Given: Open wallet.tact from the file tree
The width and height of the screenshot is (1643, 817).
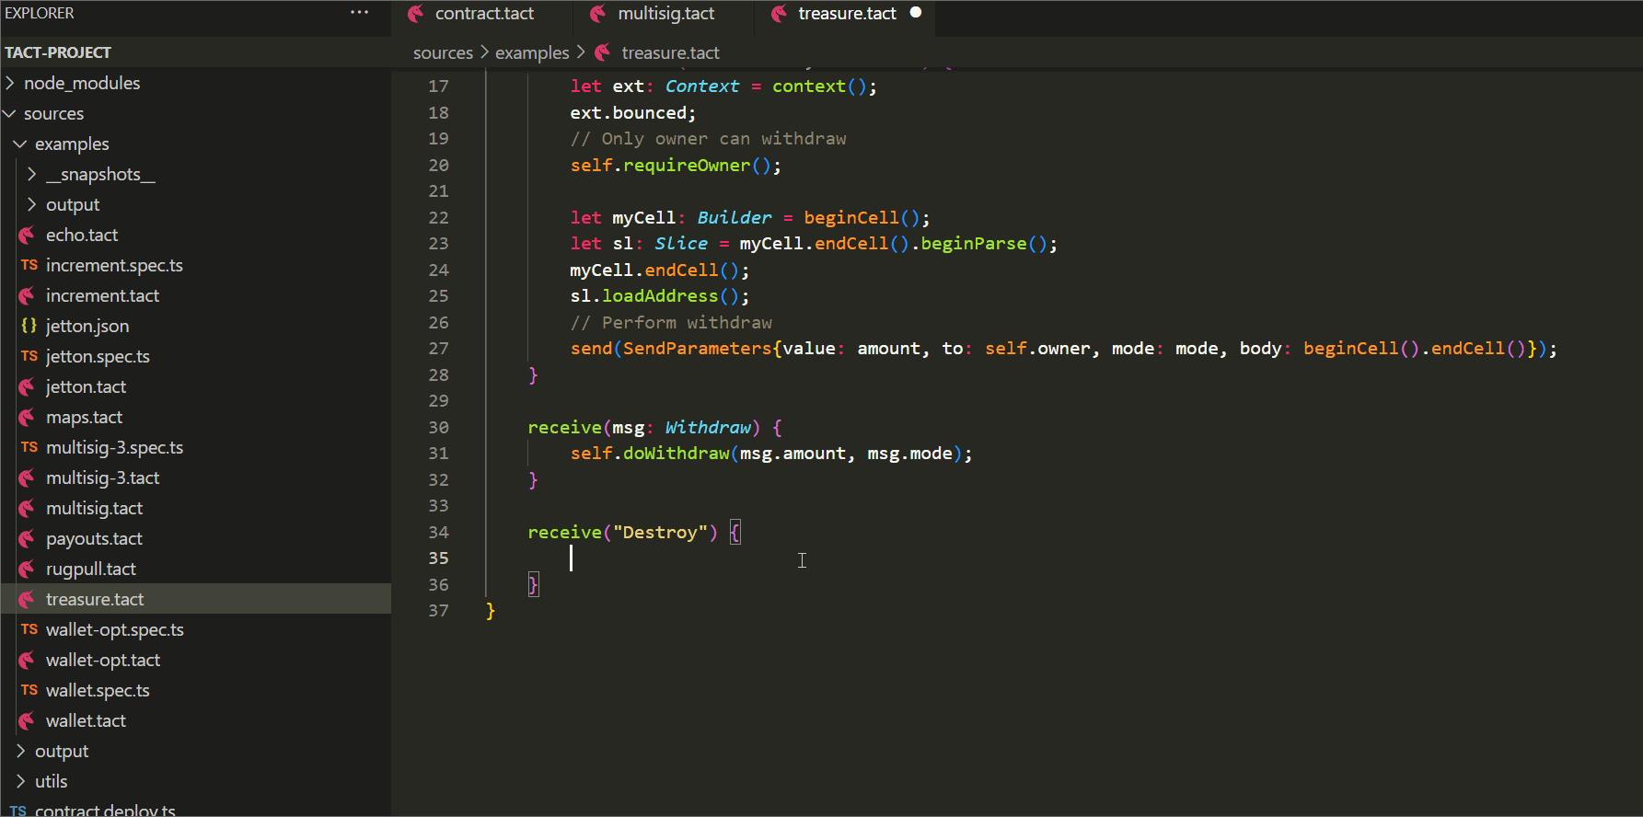Looking at the screenshot, I should pyautogui.click(x=86, y=720).
